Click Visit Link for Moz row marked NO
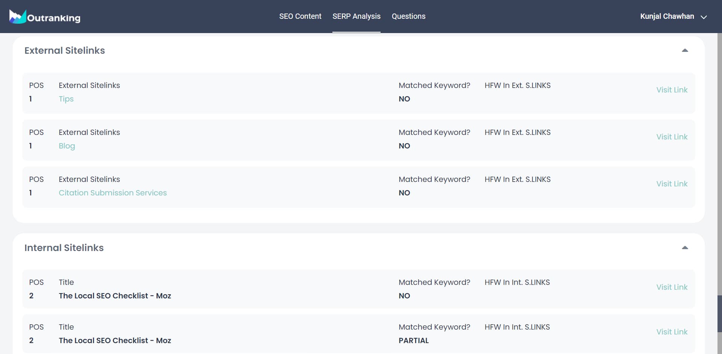Viewport: 722px width, 354px height. 672,287
